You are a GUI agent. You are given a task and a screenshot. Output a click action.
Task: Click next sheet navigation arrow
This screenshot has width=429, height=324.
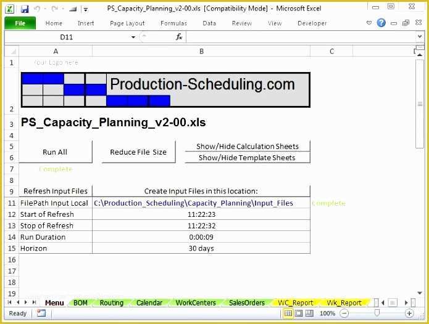coord(26,302)
